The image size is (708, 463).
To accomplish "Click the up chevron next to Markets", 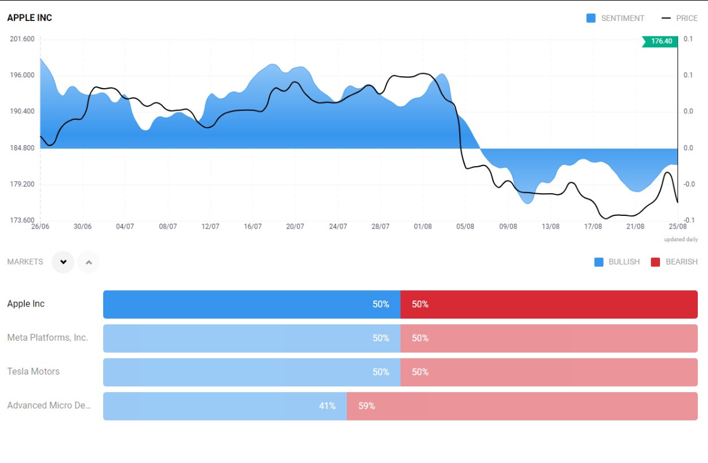I will [89, 262].
